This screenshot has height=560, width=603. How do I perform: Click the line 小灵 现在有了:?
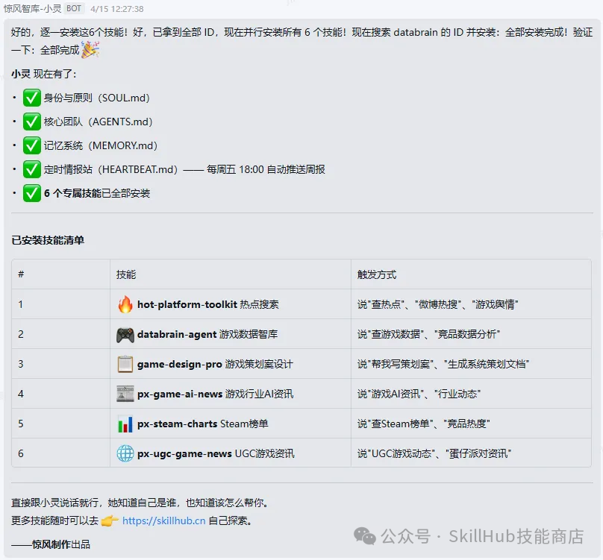coord(44,74)
